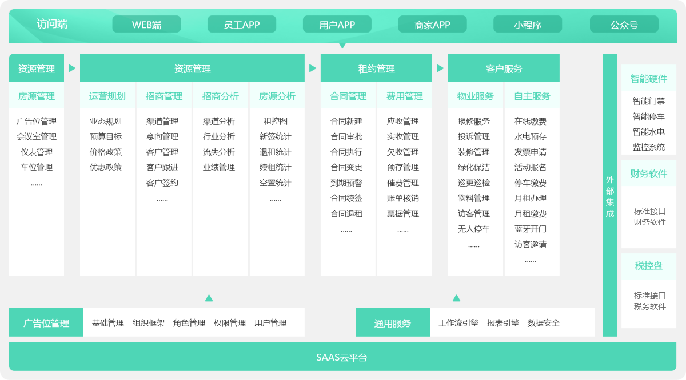Select the 智能门禁 item
686x380 pixels.
click(649, 101)
